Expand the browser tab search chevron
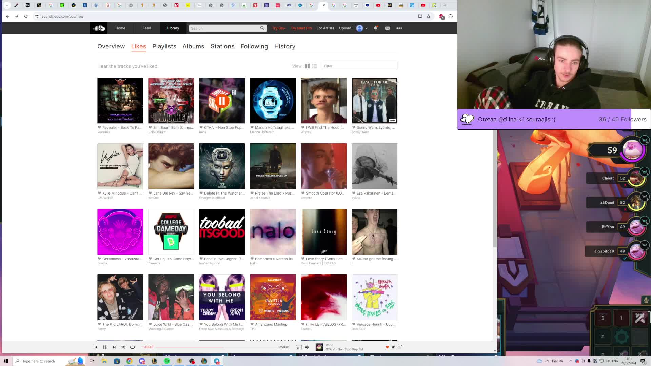Screen dimensions: 651x366 coord(7,5)
